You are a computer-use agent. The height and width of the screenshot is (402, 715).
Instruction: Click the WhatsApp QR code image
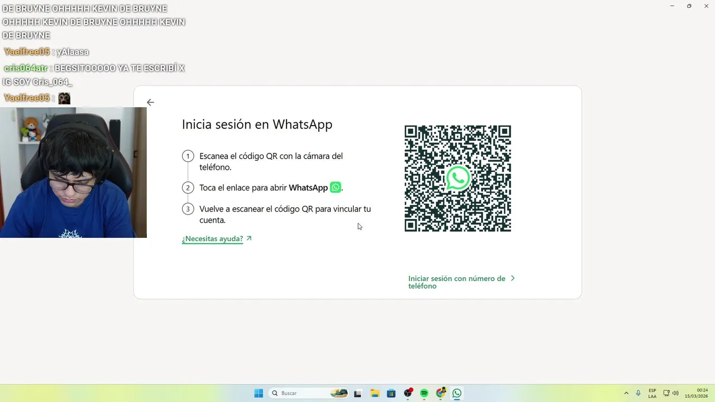tap(457, 178)
